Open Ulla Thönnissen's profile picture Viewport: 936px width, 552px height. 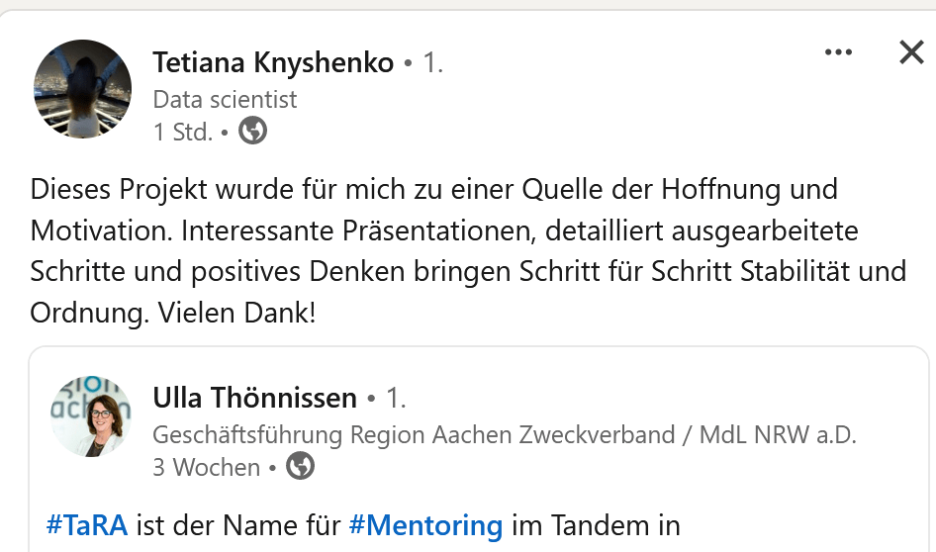(91, 416)
